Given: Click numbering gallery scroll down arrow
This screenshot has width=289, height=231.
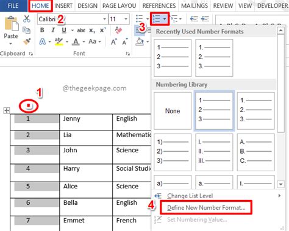Looking at the screenshot, I should (280, 184).
